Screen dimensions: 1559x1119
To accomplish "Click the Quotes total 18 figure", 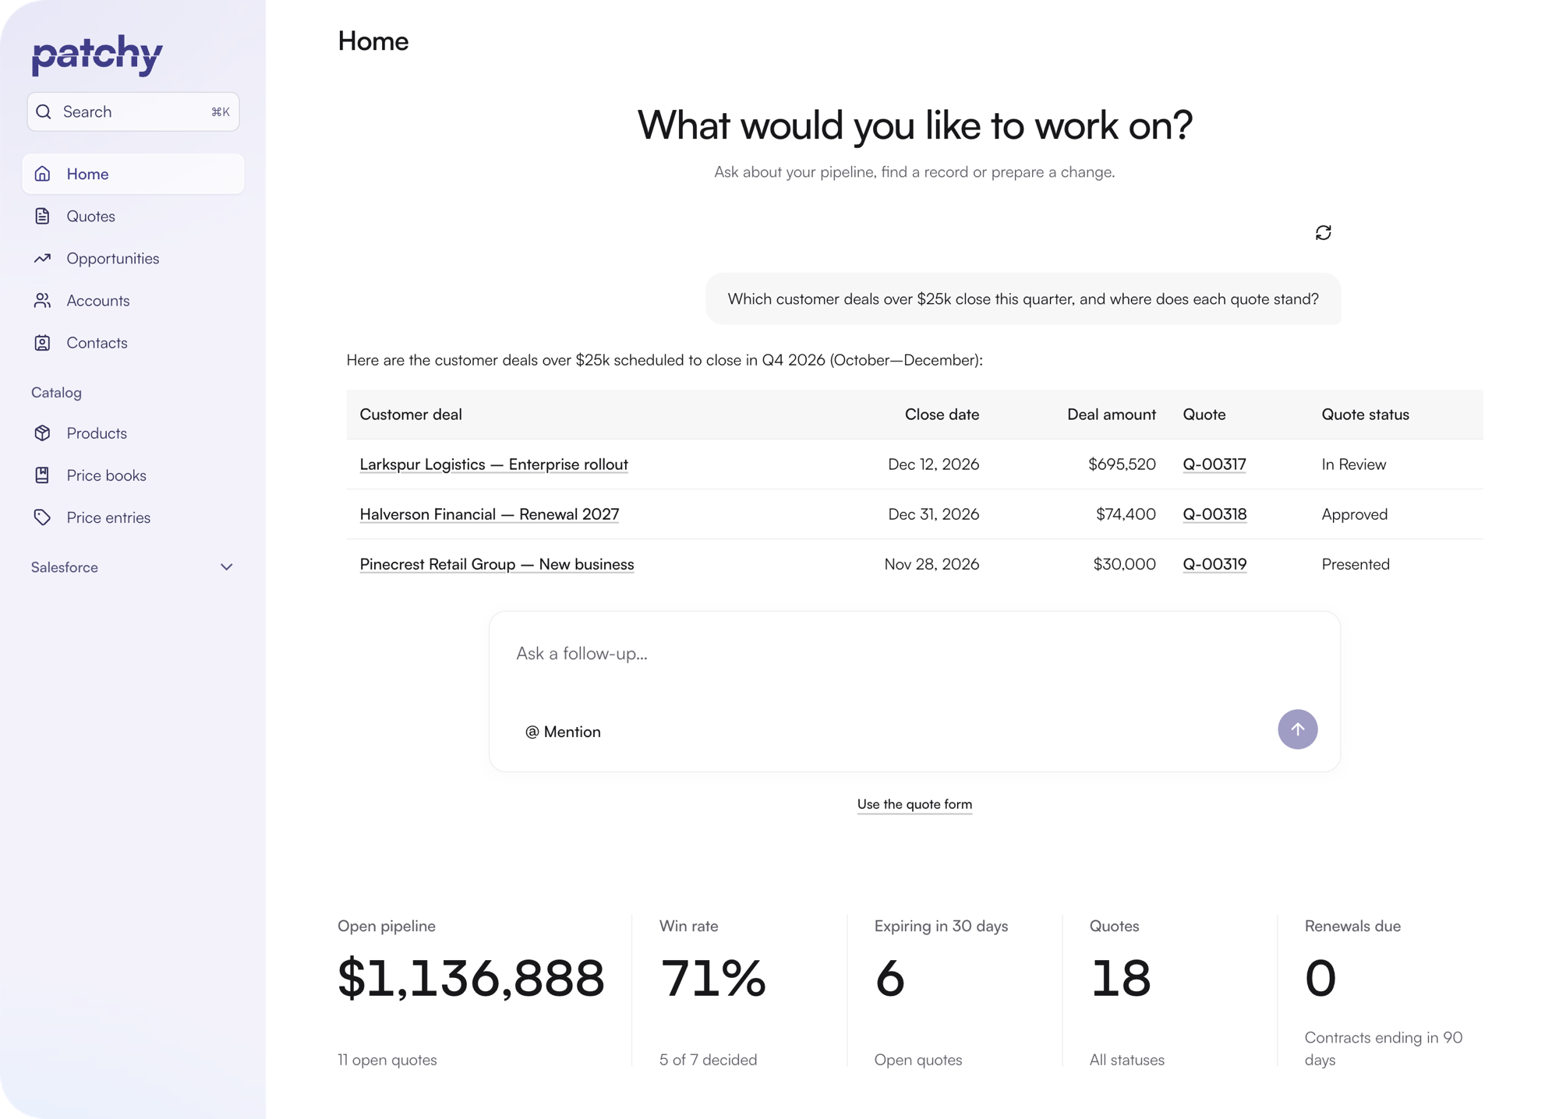I will [x=1120, y=979].
